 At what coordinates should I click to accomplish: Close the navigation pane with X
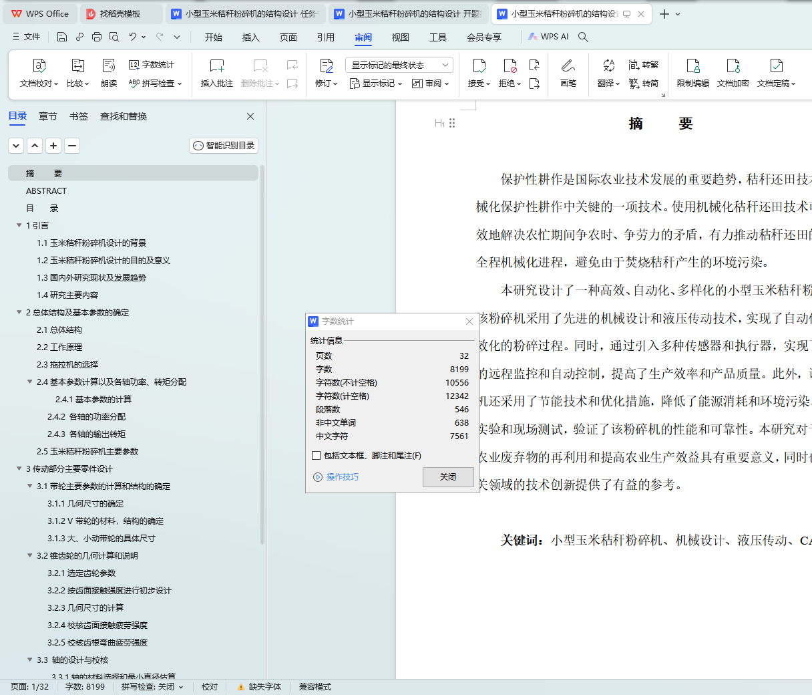250,116
